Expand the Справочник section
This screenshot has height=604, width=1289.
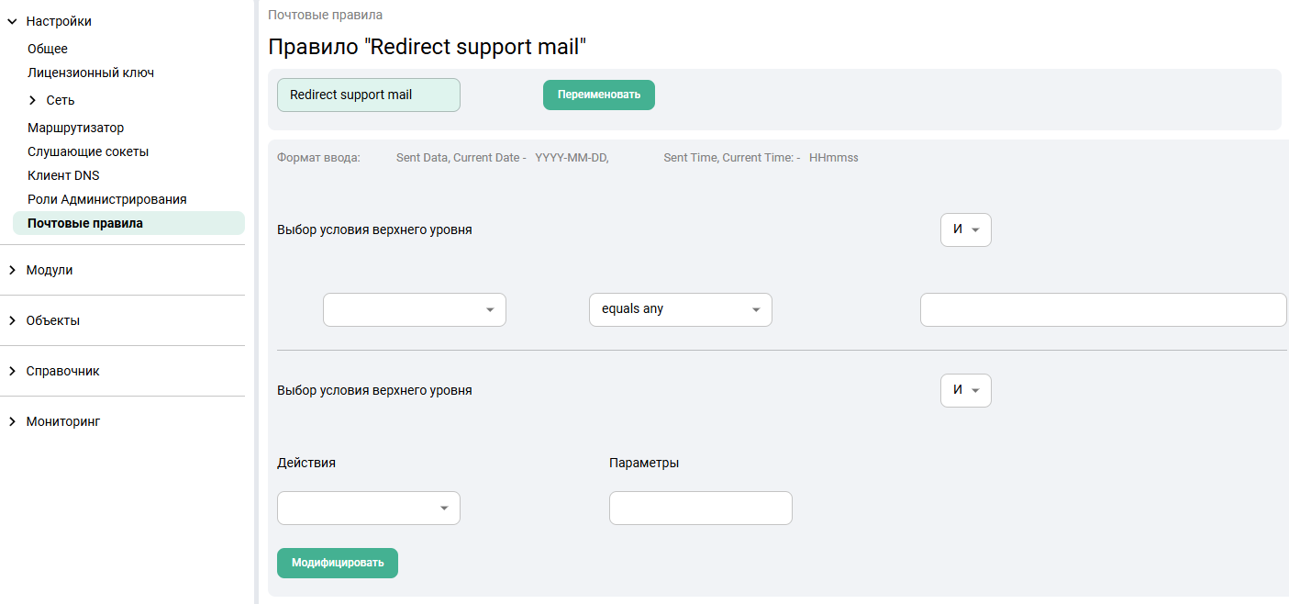click(x=13, y=371)
